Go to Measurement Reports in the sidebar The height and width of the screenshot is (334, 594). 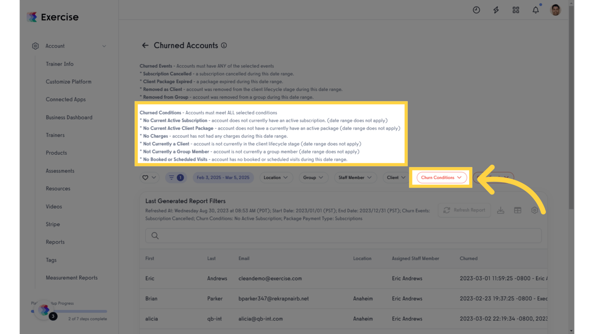point(72,278)
